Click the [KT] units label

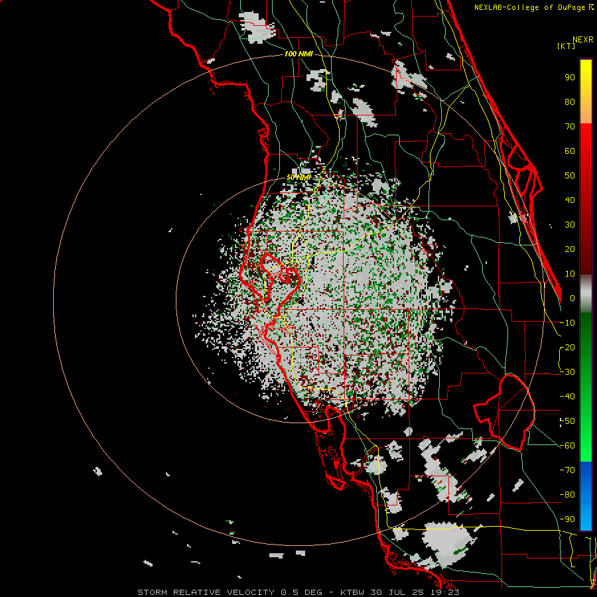566,46
